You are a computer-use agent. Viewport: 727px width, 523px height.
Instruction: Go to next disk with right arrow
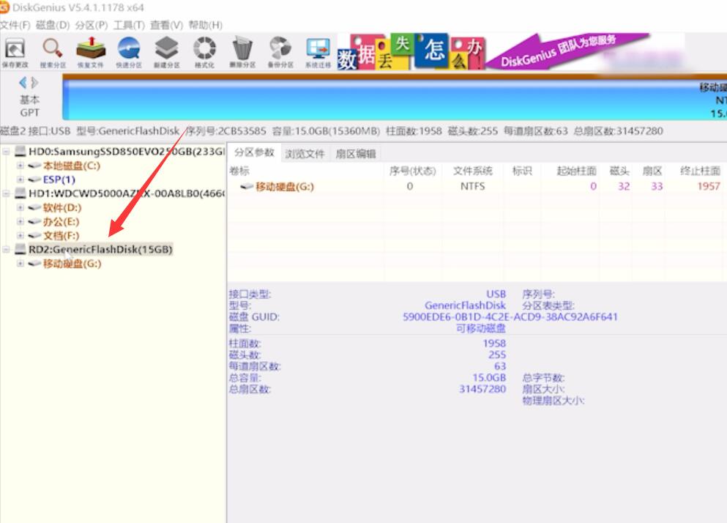point(34,83)
